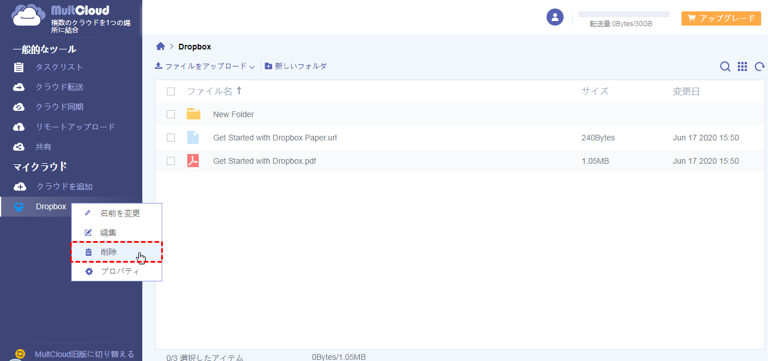Click the remote upload cloud icon
Image resolution: width=768 pixels, height=361 pixels.
click(x=19, y=127)
